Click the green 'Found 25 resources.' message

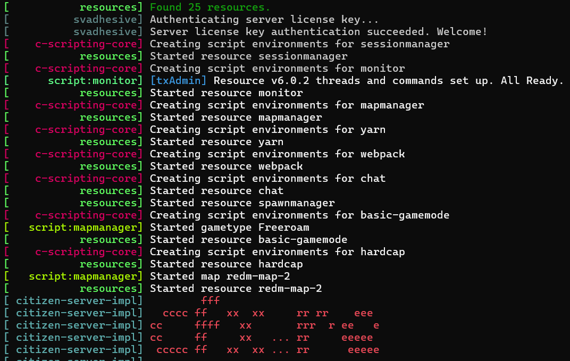click(210, 7)
